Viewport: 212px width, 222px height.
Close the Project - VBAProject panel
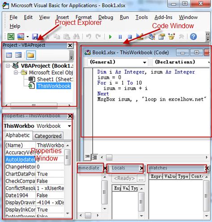click(x=70, y=45)
